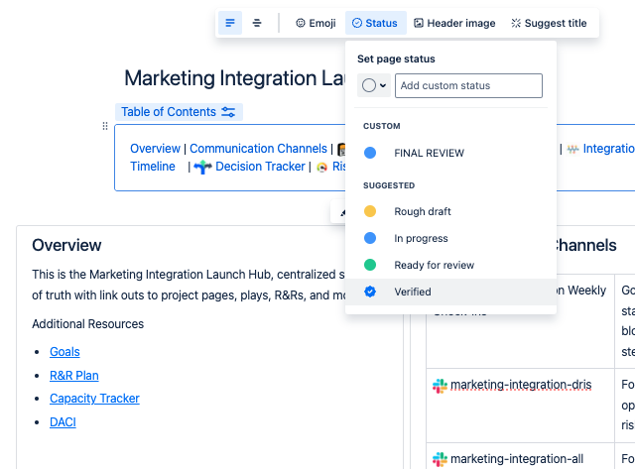The width and height of the screenshot is (635, 469).
Task: Click Suggest title AI button
Action: click(x=549, y=23)
